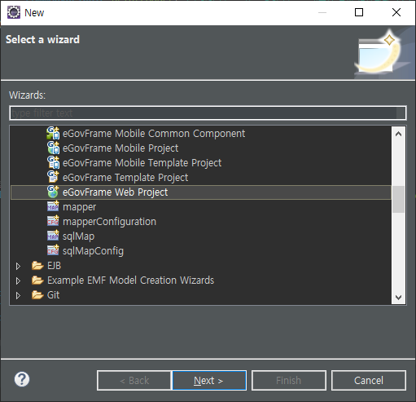Select the sqlMap wizard entry
The height and width of the screenshot is (402, 416).
(78, 236)
